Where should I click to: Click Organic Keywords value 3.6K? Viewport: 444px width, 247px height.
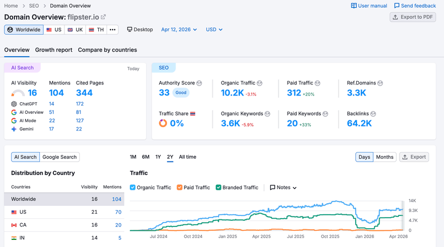230,123
